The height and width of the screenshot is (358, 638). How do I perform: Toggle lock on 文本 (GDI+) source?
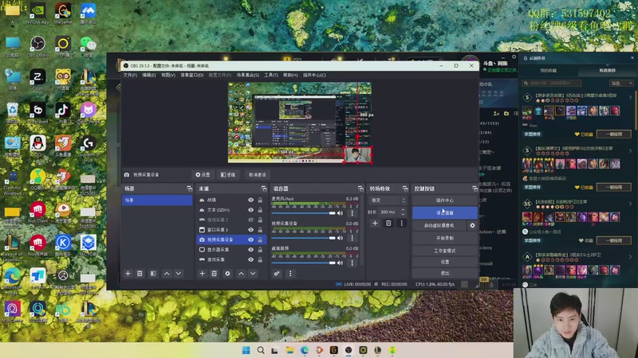click(260, 210)
